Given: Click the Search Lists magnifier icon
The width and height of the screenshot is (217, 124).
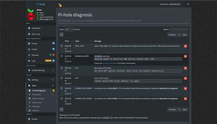Looking at the screenshot, I should (x=29, y=102).
